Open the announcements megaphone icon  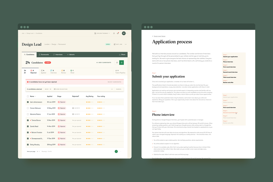click(118, 33)
